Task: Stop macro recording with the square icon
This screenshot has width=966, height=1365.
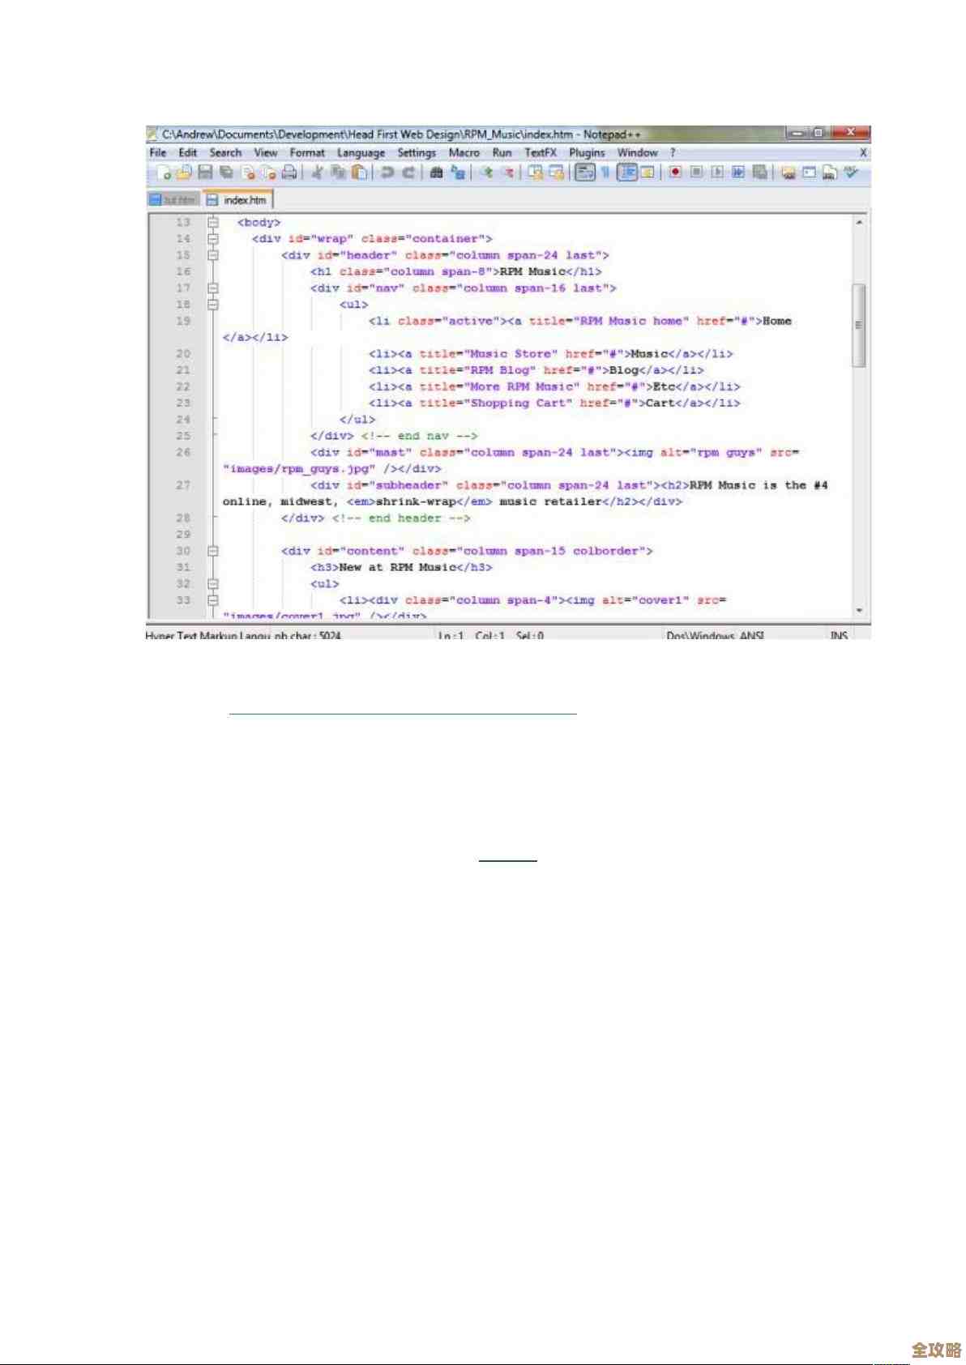Action: (696, 173)
